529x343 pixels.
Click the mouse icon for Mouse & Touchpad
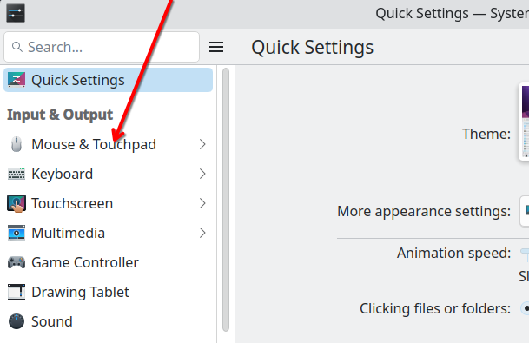click(x=17, y=144)
